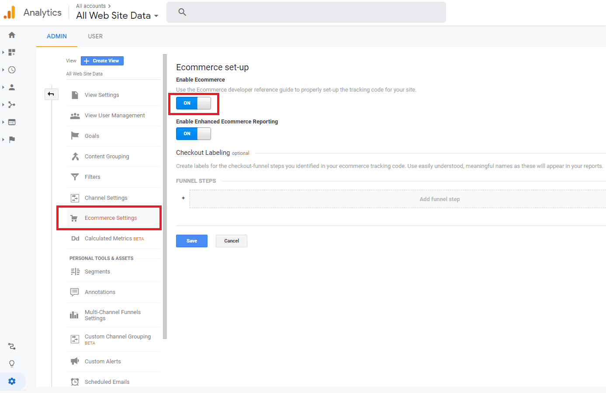Viewport: 606px width, 393px height.
Task: Click the back arrow button
Action: (x=51, y=94)
